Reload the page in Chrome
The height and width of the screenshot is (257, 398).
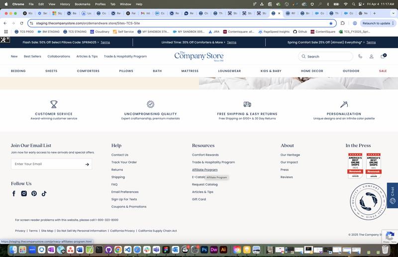[x=21, y=23]
